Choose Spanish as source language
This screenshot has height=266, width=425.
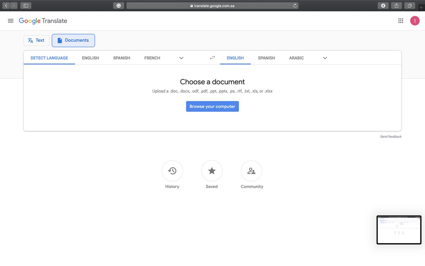pos(121,58)
